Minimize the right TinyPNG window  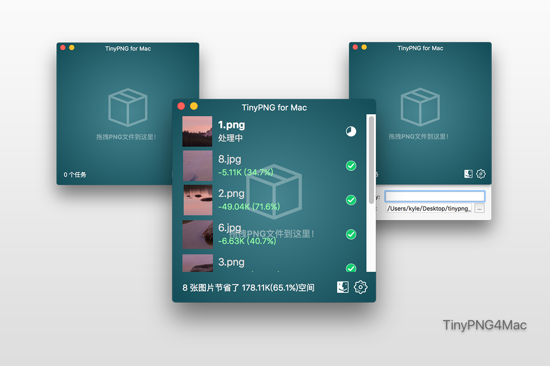click(x=364, y=47)
